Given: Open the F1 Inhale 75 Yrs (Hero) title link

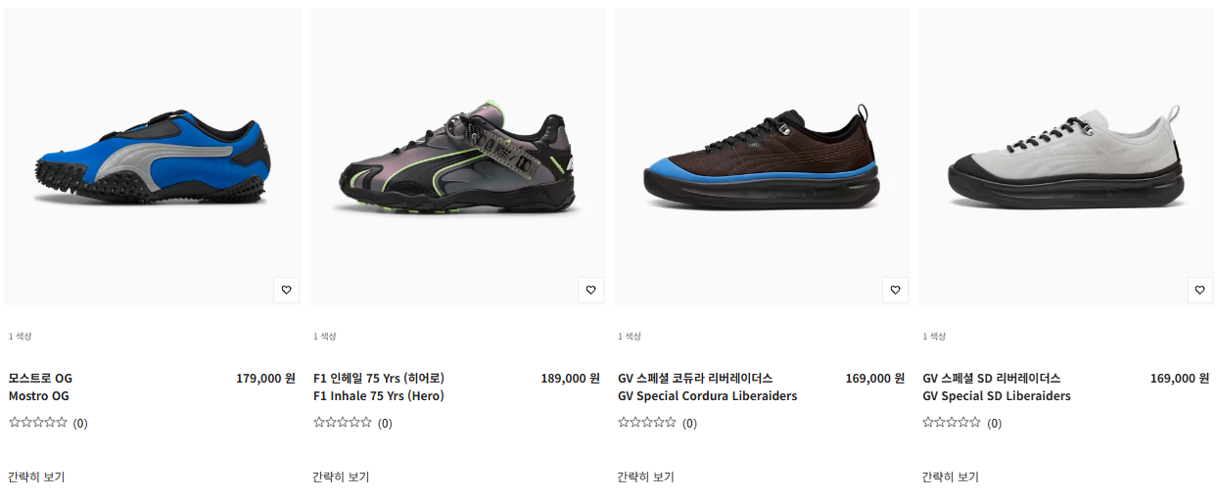Looking at the screenshot, I should click(x=380, y=387).
